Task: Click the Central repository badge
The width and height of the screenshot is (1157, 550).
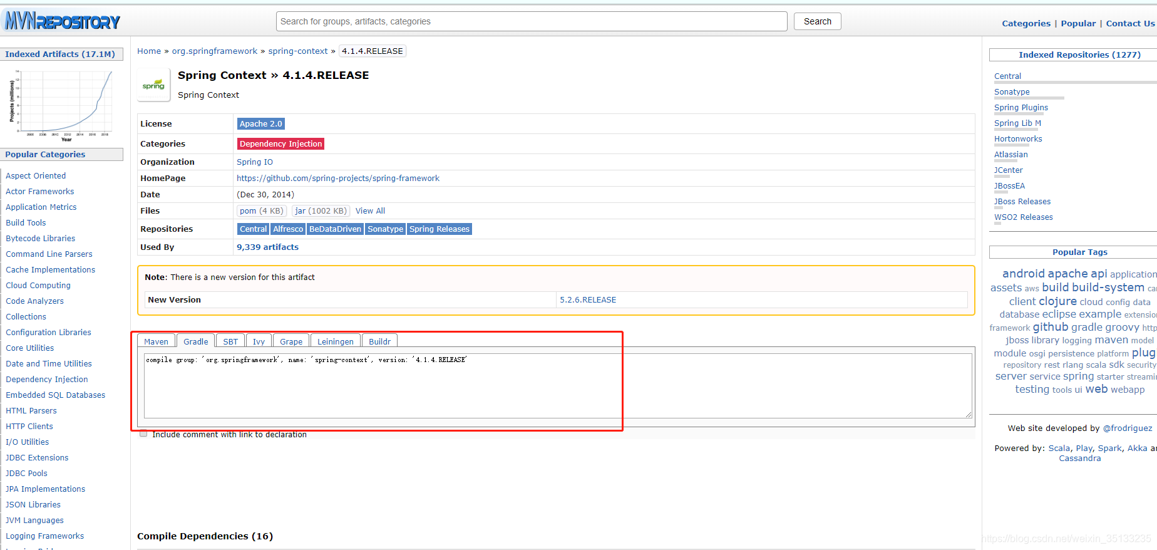Action: coord(253,229)
